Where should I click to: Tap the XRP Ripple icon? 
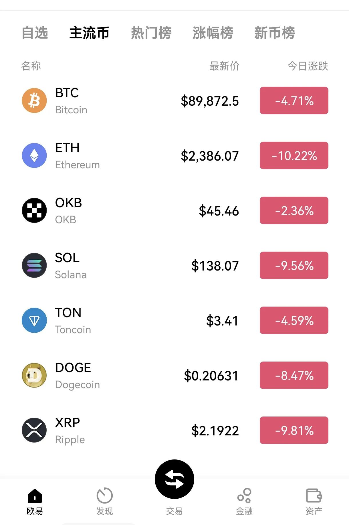[x=34, y=430]
